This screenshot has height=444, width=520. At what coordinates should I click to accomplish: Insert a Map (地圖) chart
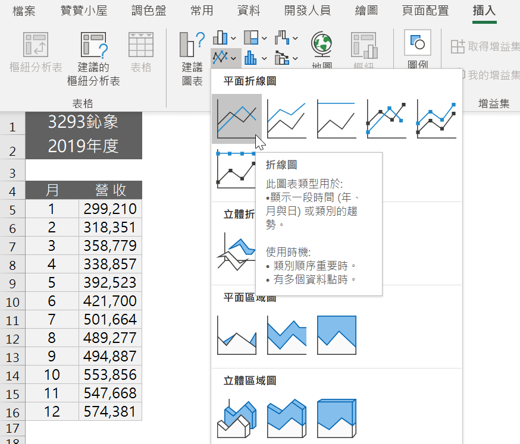[322, 50]
